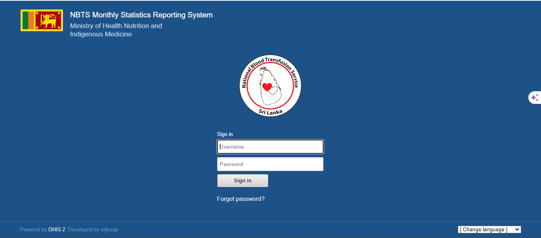Screen dimensions: 541x238
Task: Focus the Password input field
Action: [270, 164]
